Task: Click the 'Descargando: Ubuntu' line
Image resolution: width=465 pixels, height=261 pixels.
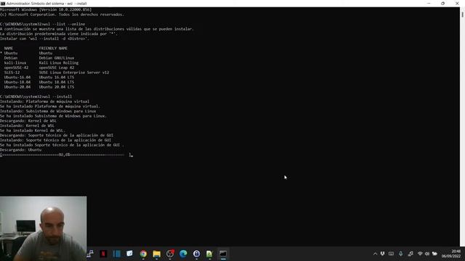Action: click(x=21, y=150)
